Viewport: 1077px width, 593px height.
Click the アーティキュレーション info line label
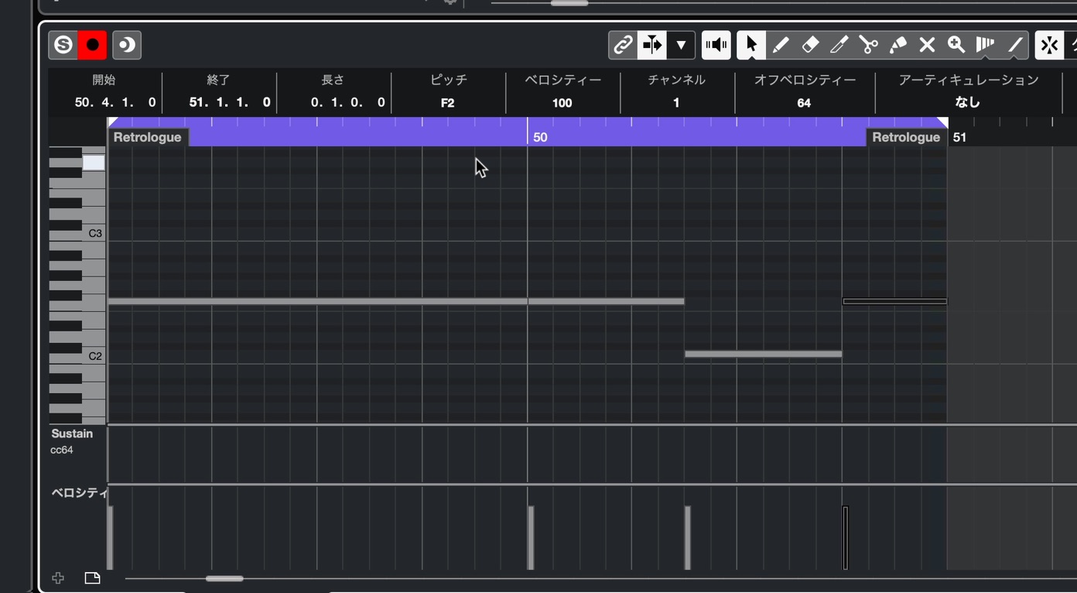tap(969, 80)
